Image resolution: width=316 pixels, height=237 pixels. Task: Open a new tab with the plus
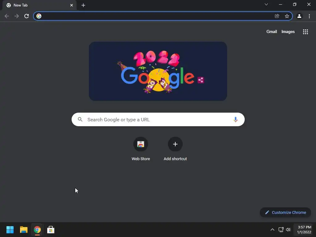pos(83,5)
